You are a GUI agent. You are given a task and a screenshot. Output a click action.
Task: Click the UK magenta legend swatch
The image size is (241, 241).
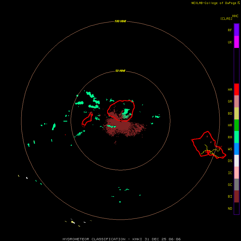pos(236,42)
